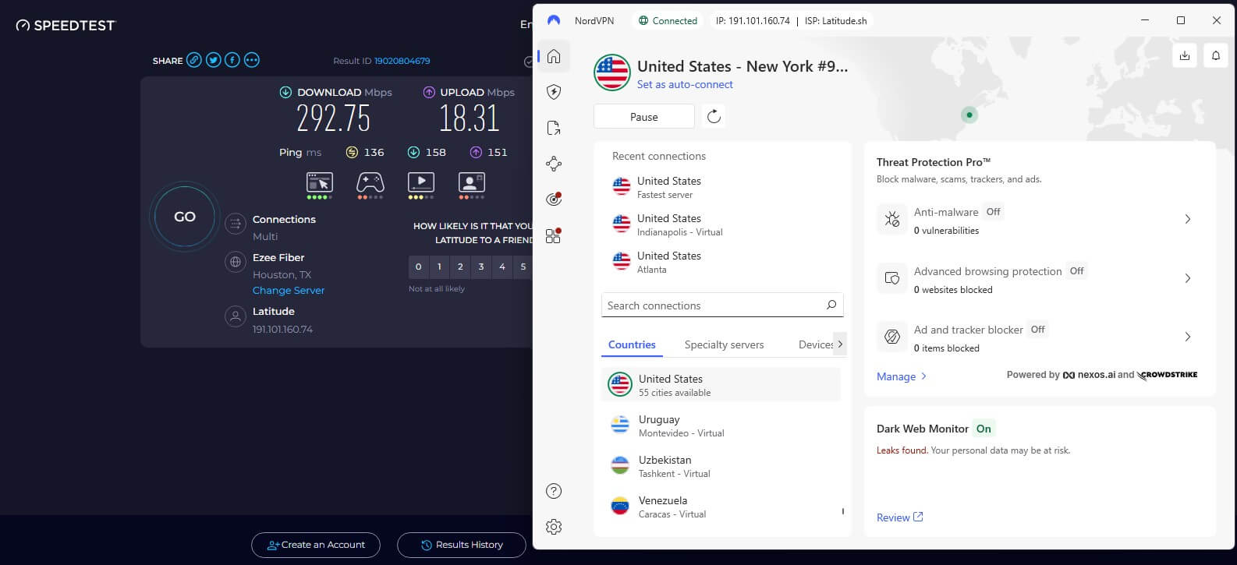This screenshot has height=565, width=1237.
Task: Open the Meshnet icon in NordVPN sidebar
Action: tap(554, 164)
